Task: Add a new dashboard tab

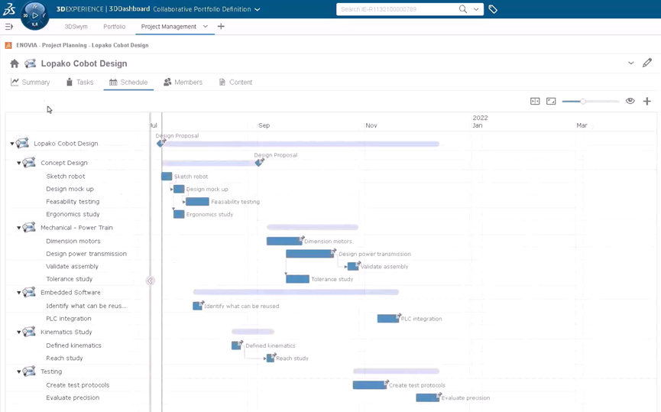Action: point(221,27)
